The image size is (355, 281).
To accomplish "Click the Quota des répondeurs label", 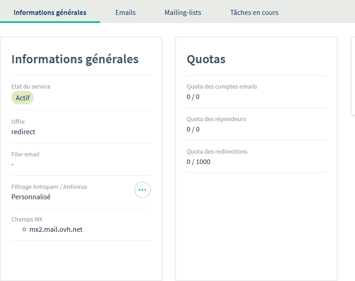I will pos(217,119).
